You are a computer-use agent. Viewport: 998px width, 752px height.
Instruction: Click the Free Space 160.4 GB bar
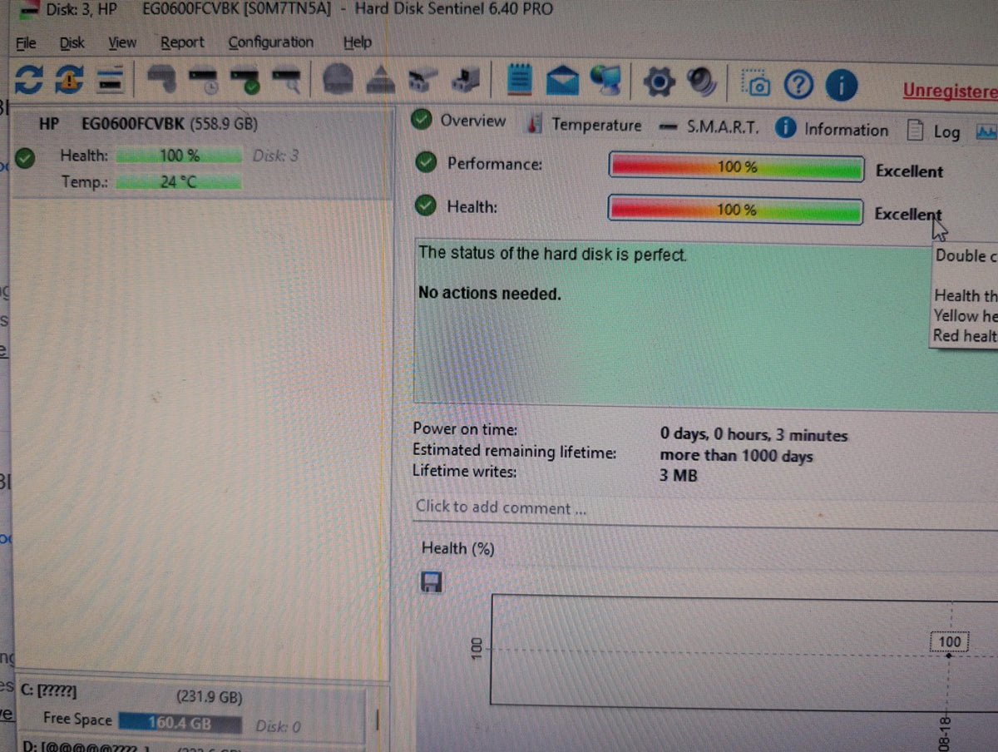tap(180, 723)
